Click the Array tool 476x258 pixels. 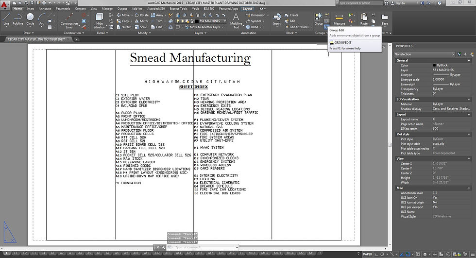[157, 15]
